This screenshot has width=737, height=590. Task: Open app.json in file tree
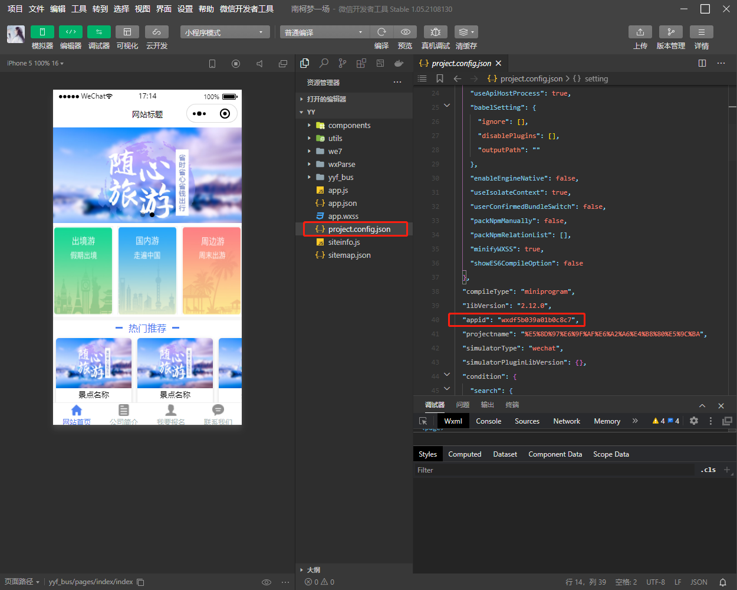342,203
